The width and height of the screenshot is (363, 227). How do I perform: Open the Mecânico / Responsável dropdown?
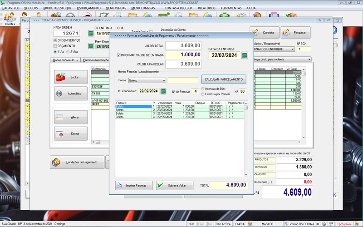point(275,49)
